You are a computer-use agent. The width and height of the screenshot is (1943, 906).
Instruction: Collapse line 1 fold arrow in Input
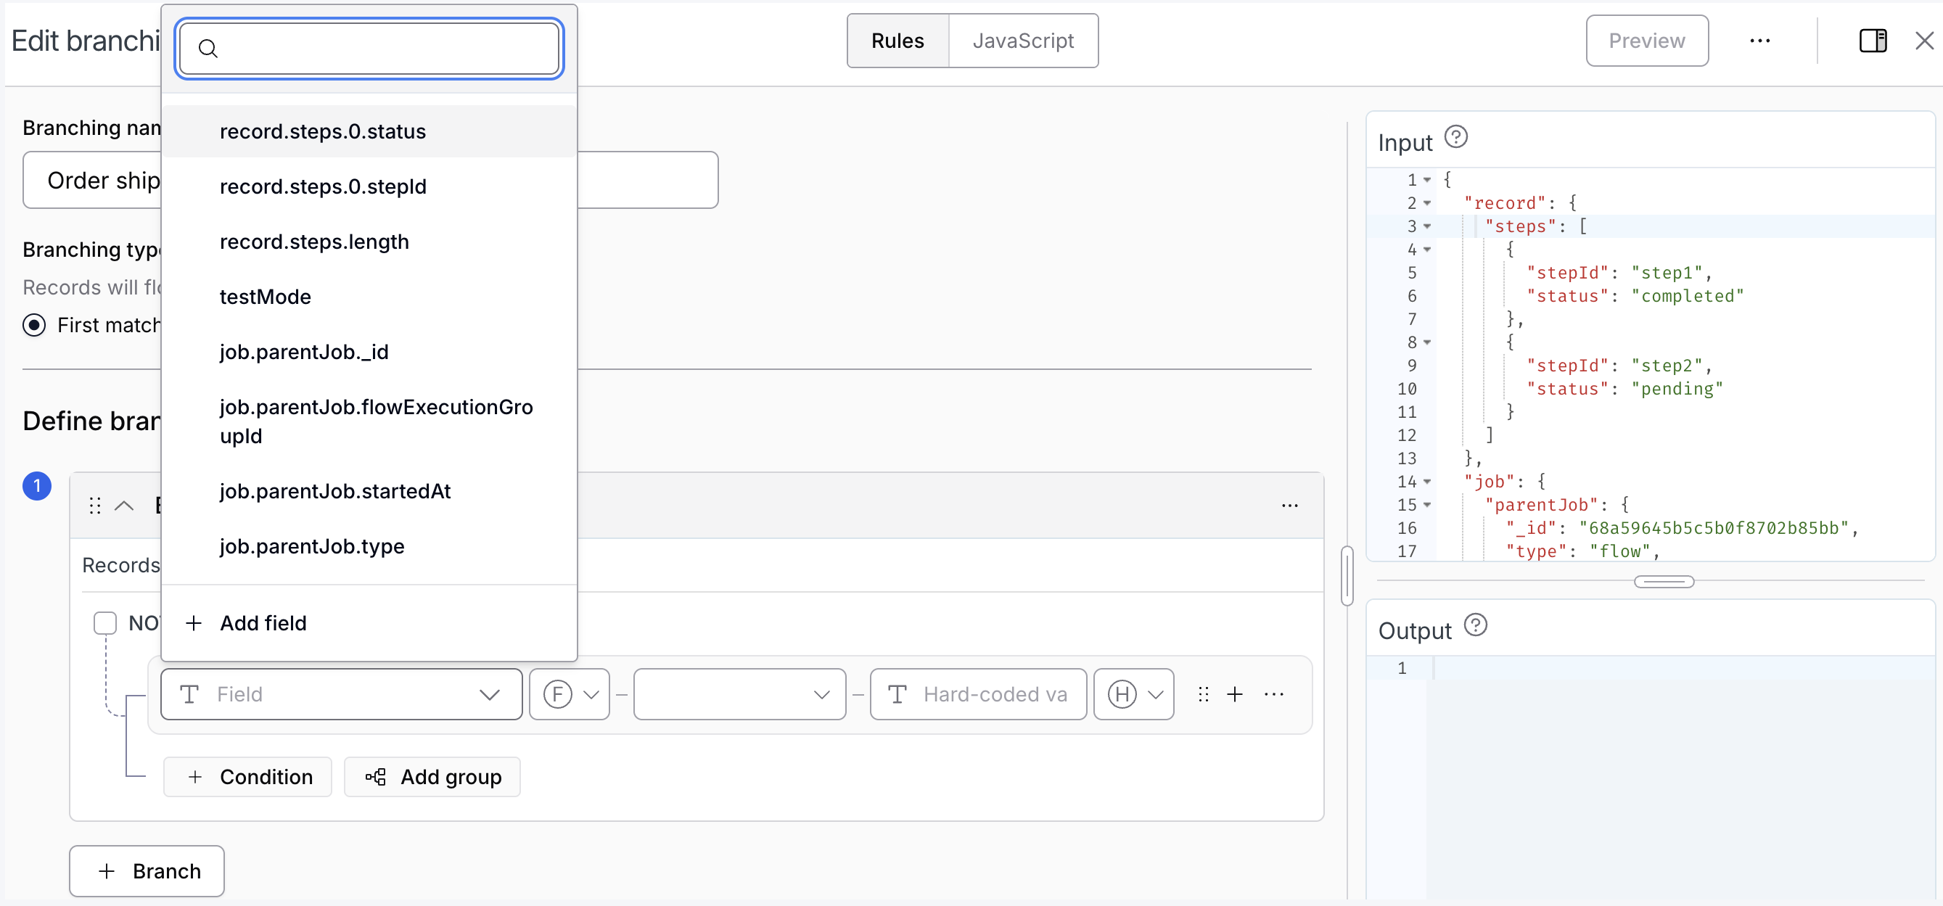[1427, 181]
